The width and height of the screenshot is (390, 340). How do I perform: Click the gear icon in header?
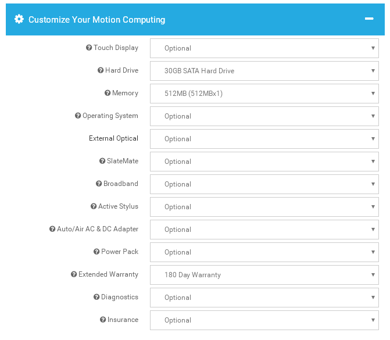pos(19,19)
